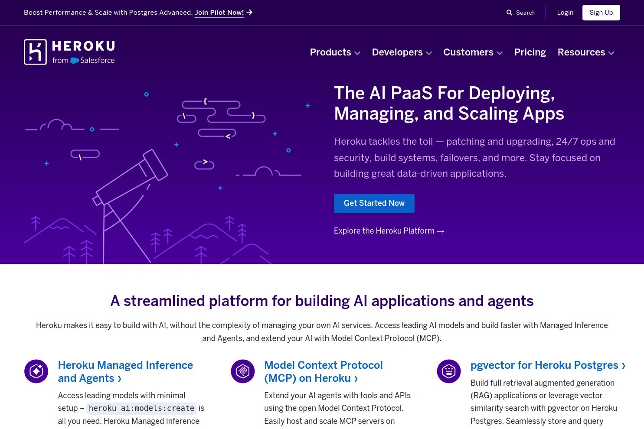Expand the Developers menu chevron
The height and width of the screenshot is (429, 644).
[x=429, y=53]
